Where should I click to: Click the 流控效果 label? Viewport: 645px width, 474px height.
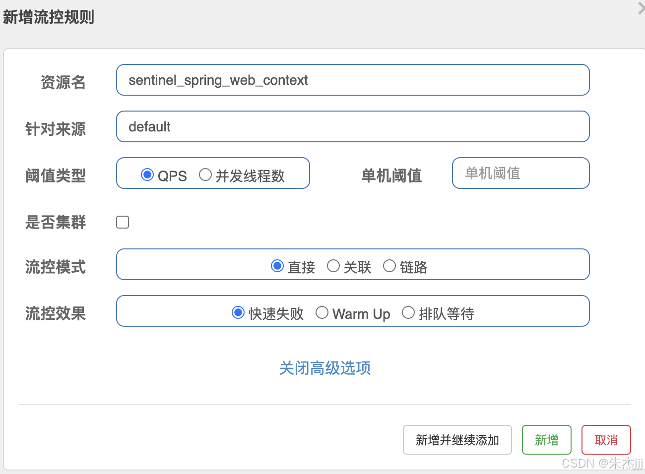point(56,313)
